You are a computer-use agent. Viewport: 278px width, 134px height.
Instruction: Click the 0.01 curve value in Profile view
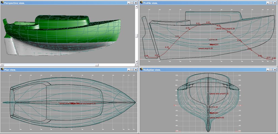click(x=269, y=58)
